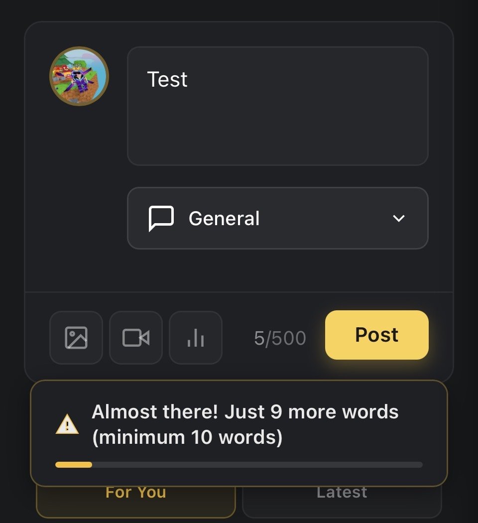Image resolution: width=478 pixels, height=523 pixels.
Task: Select the Latest tab
Action: (x=342, y=492)
